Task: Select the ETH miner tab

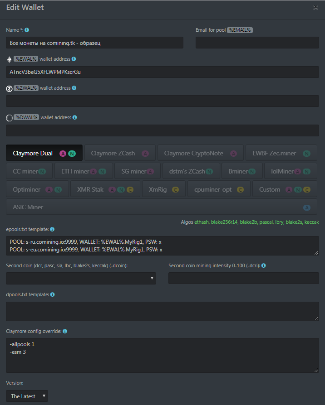Action: (84, 171)
